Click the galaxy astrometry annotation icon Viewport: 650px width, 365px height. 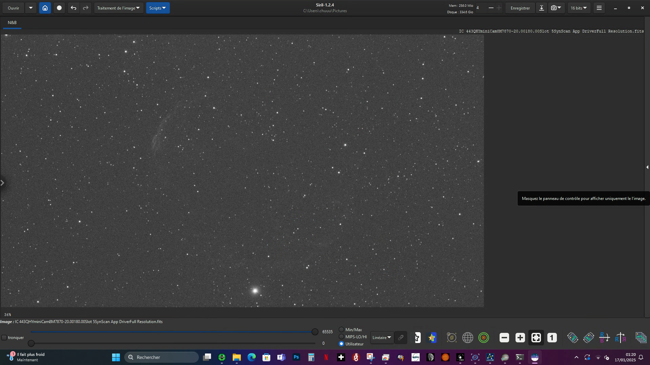point(452,337)
